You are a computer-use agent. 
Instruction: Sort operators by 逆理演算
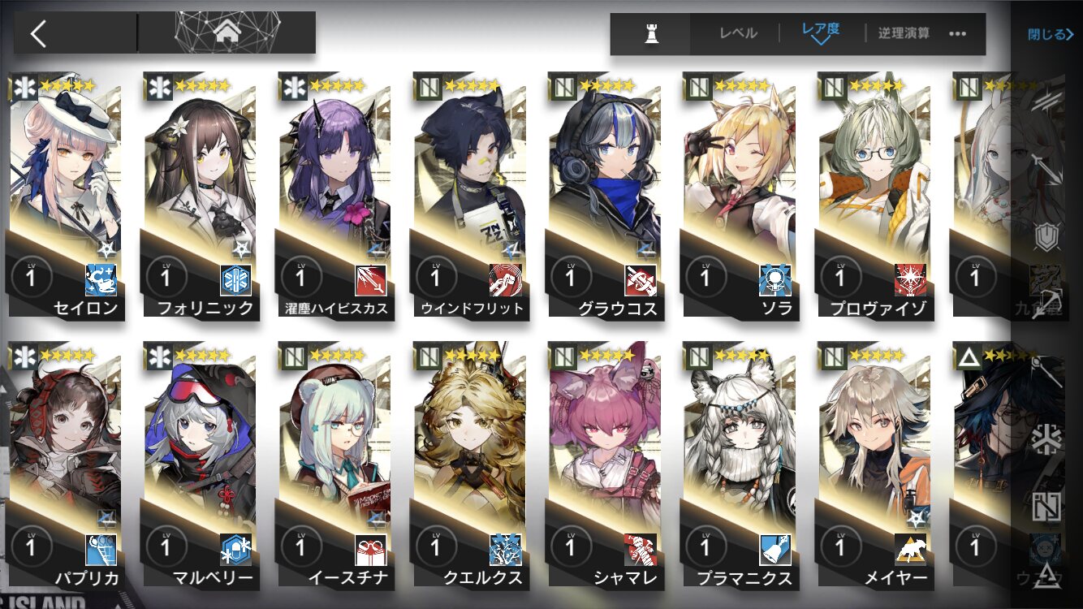pos(904,33)
